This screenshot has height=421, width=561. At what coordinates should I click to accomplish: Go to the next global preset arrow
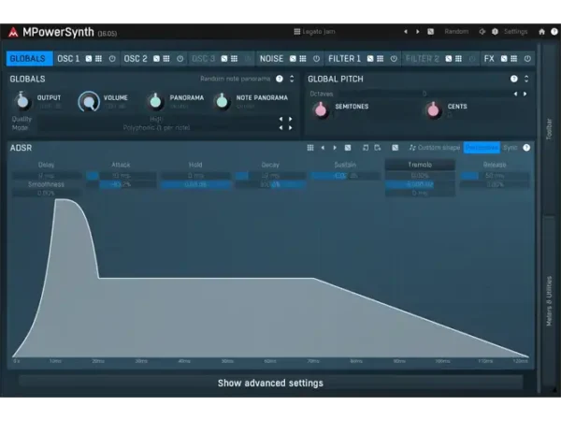click(x=417, y=32)
